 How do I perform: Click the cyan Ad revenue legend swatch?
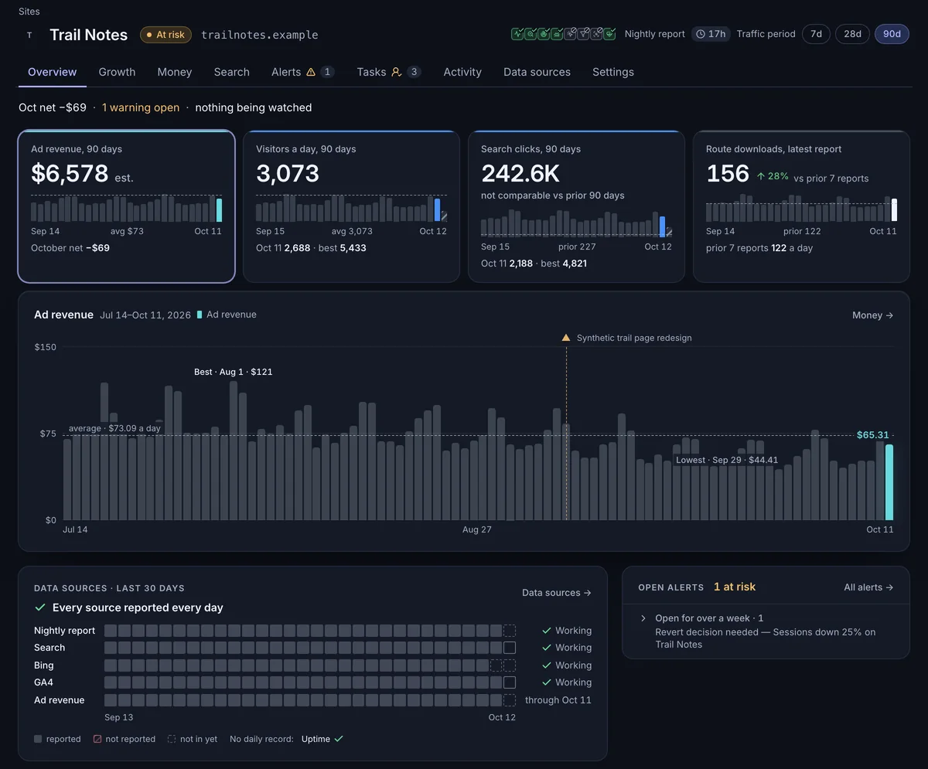pos(200,315)
